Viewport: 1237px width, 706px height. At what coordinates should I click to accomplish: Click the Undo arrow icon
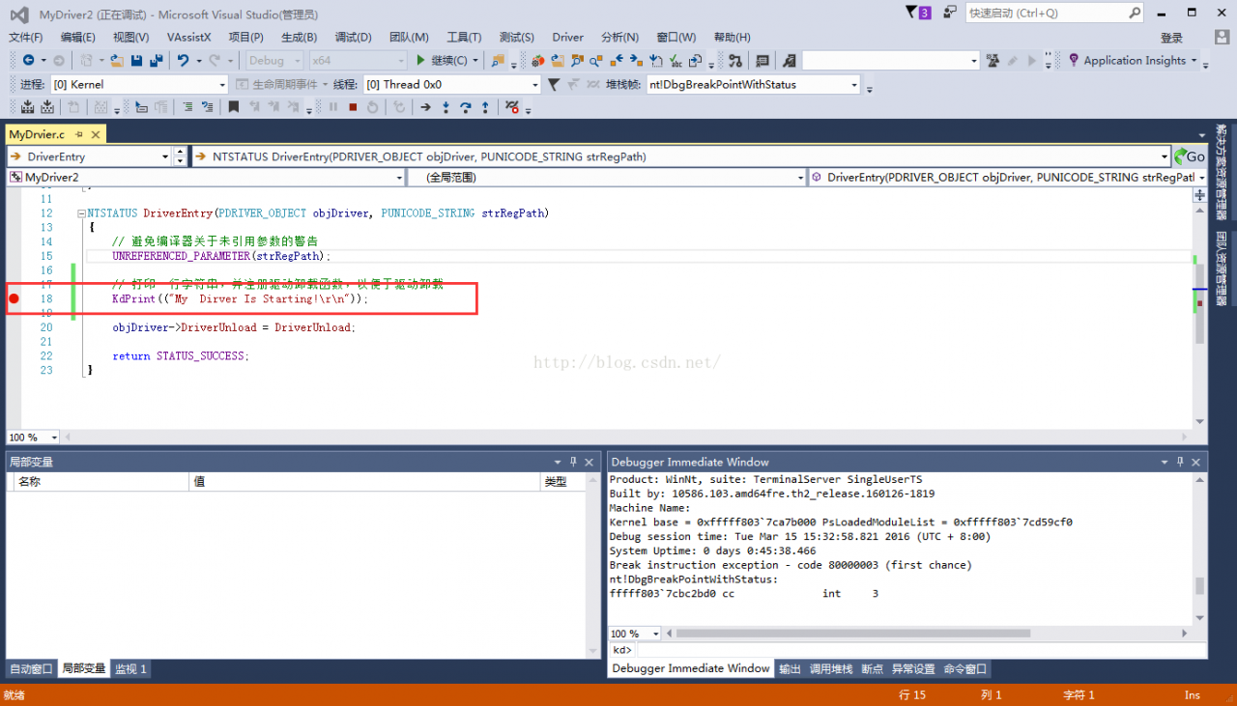(184, 60)
